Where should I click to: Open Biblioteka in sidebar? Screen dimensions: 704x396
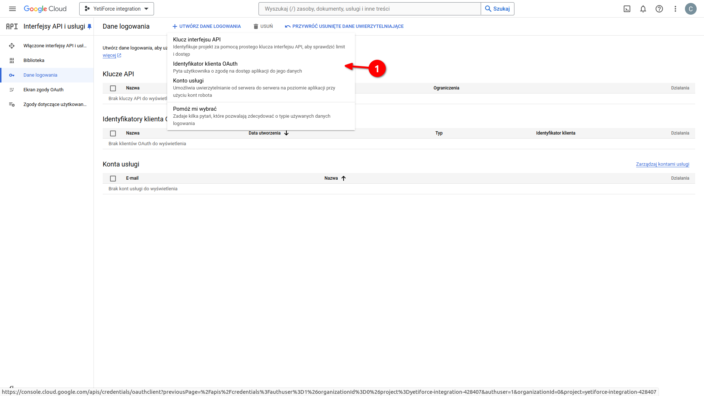click(x=47, y=60)
